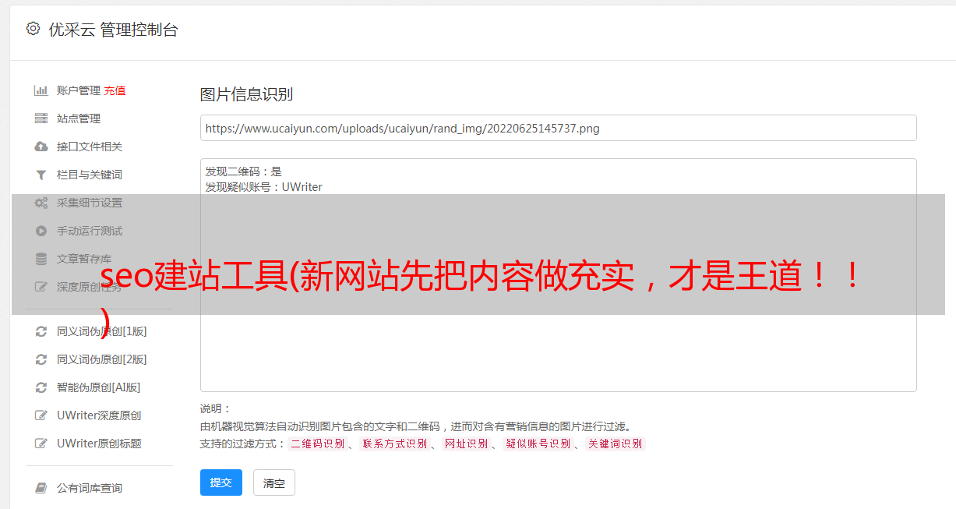Click the 网址识别 tag
Viewport: 956px width, 509px height.
click(x=466, y=444)
